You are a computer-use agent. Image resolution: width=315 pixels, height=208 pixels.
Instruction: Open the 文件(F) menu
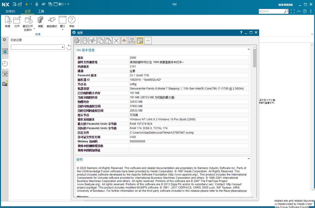tap(10, 11)
